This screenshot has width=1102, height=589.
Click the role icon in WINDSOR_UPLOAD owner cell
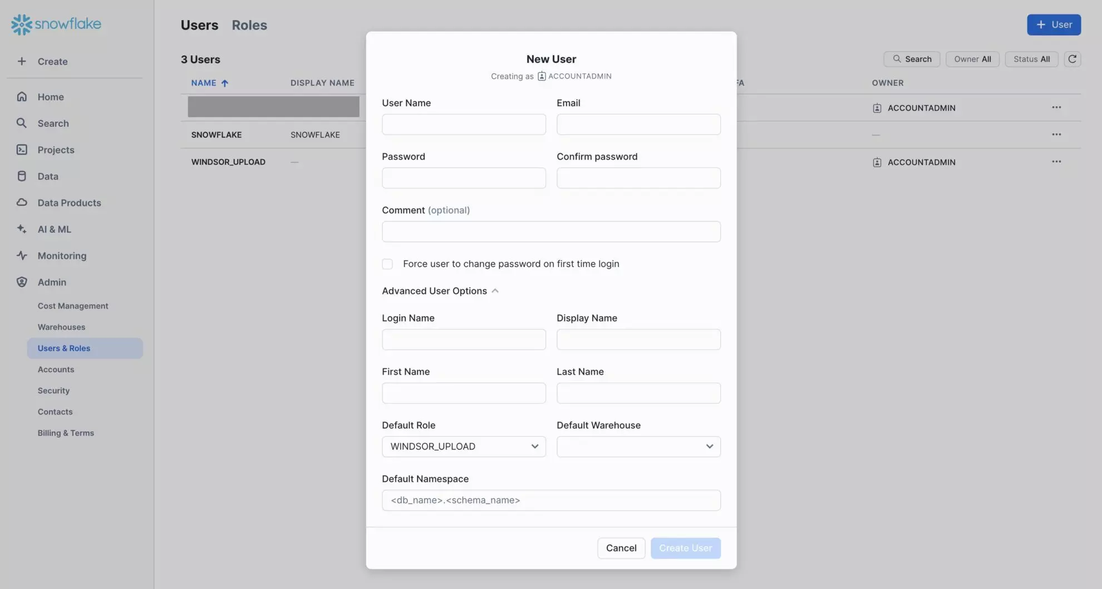[877, 162]
